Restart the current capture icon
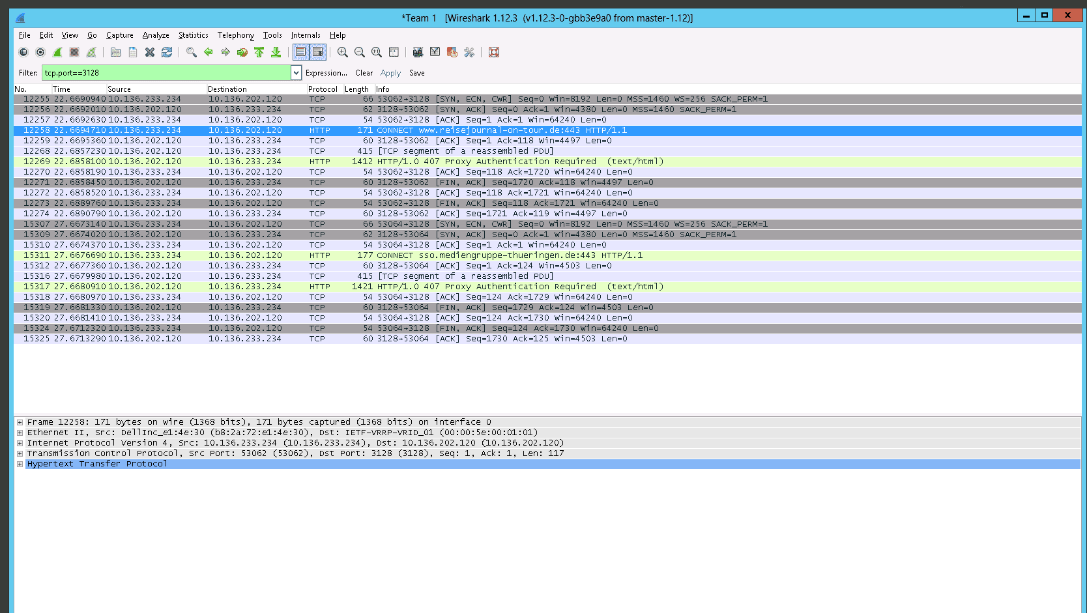This screenshot has width=1087, height=613. coord(91,52)
